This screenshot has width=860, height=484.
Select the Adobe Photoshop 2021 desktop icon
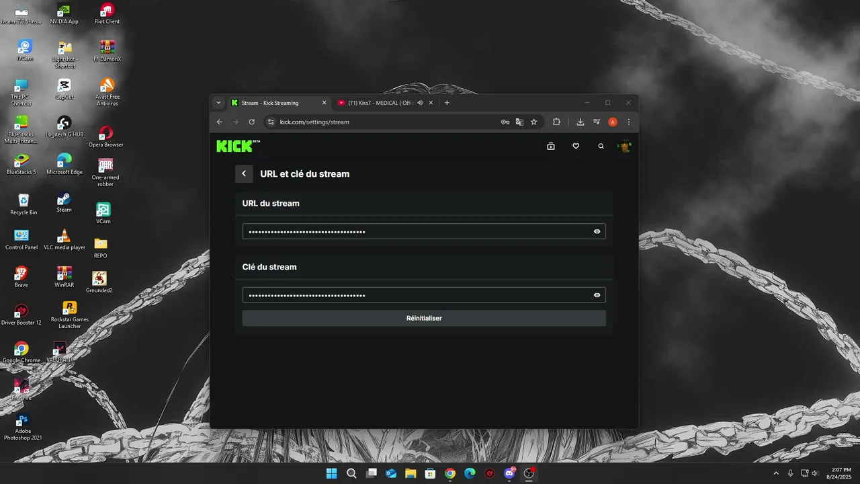click(x=23, y=428)
